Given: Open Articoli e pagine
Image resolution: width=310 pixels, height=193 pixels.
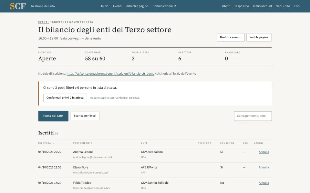Looking at the screenshot, I should click(137, 6).
